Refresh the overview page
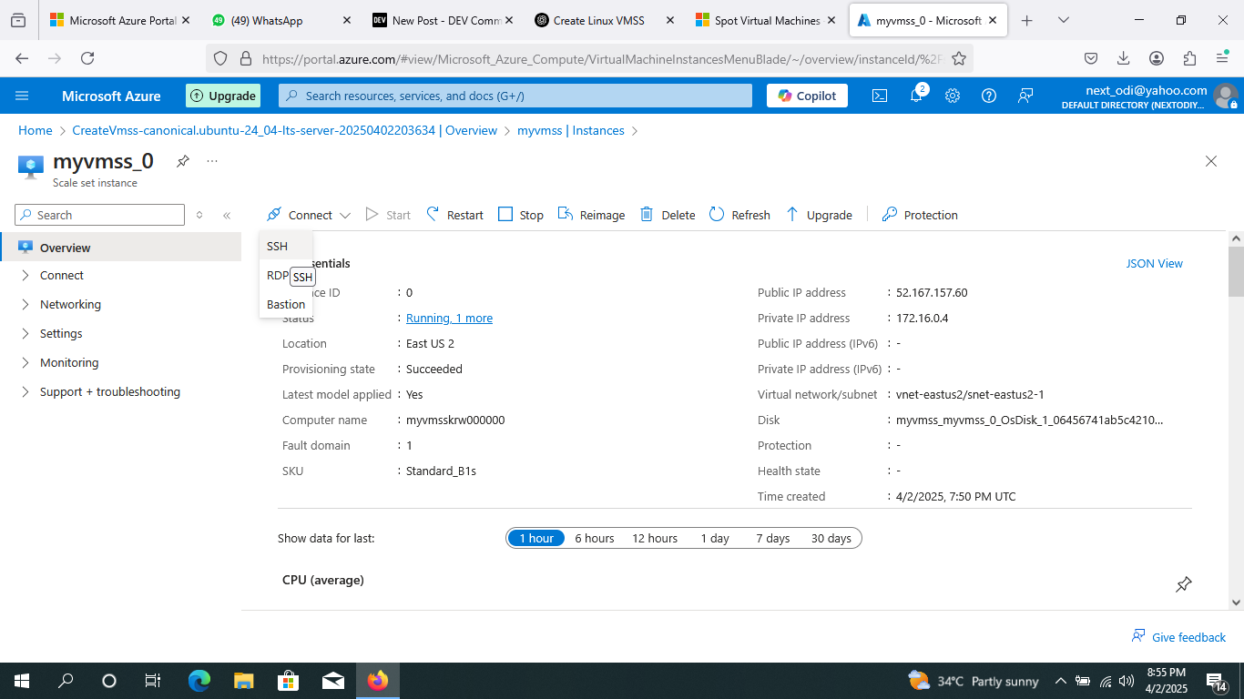 [739, 215]
